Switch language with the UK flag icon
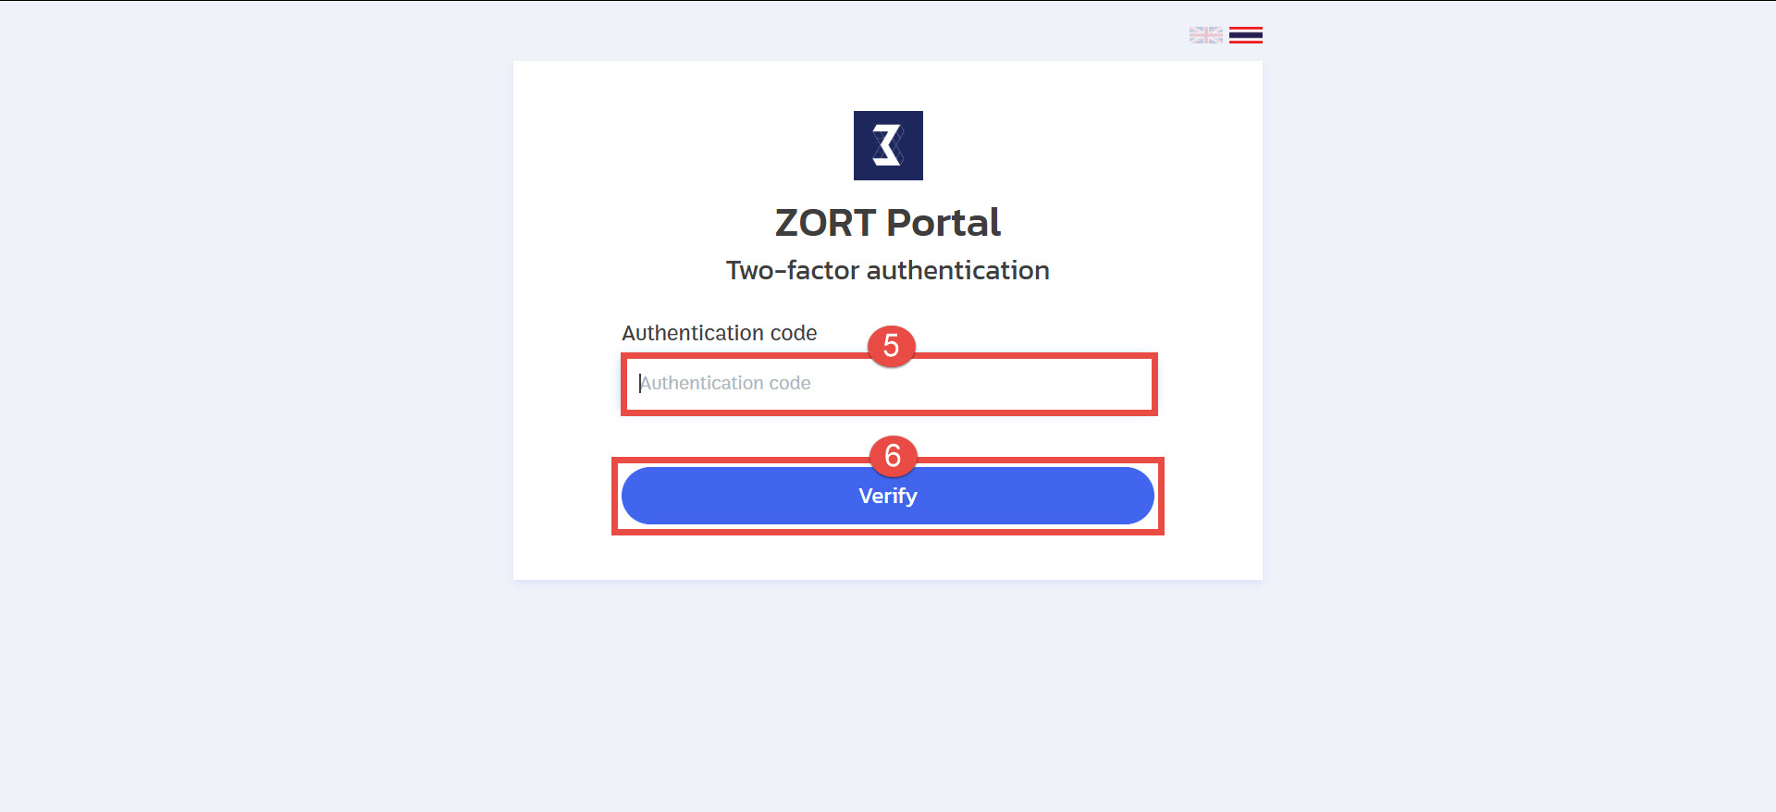 pyautogui.click(x=1205, y=35)
